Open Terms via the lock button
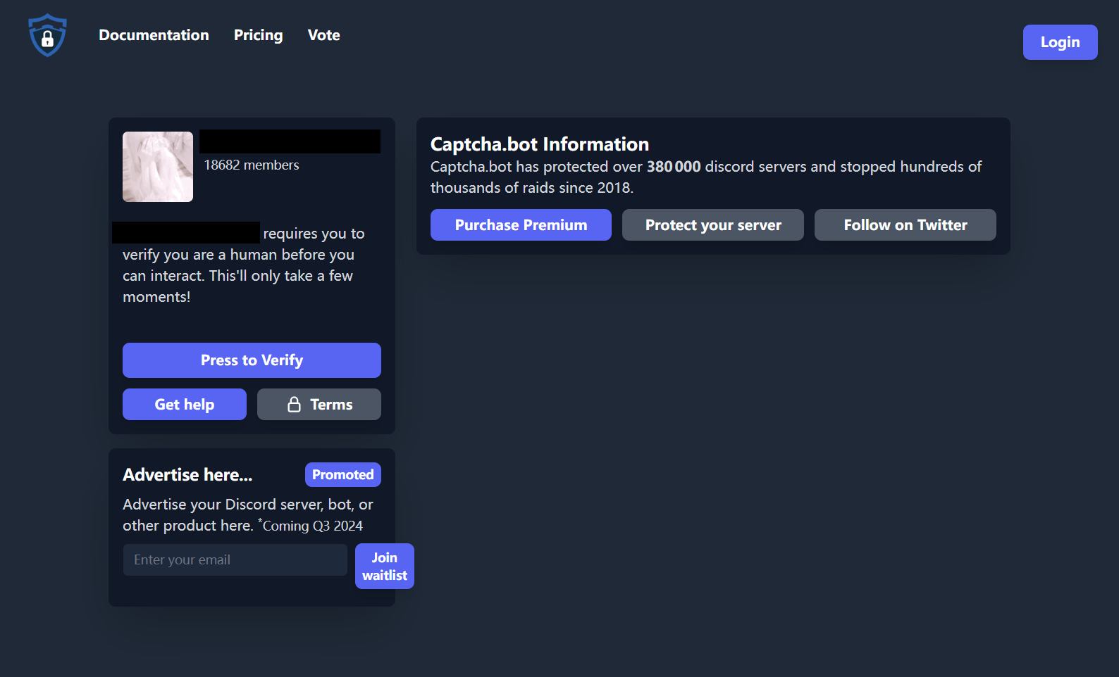1119x677 pixels. pyautogui.click(x=319, y=405)
